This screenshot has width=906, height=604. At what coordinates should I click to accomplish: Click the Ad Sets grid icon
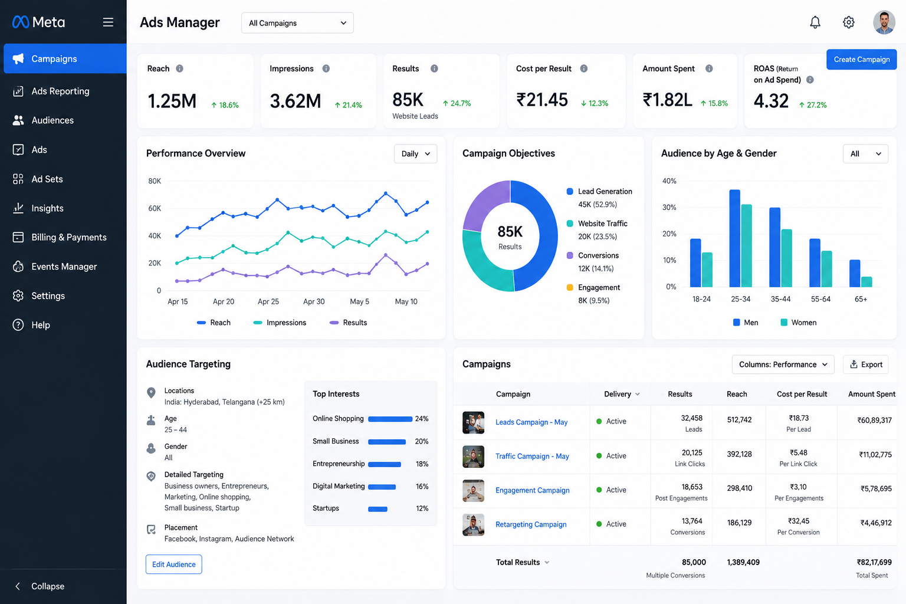pyautogui.click(x=18, y=179)
